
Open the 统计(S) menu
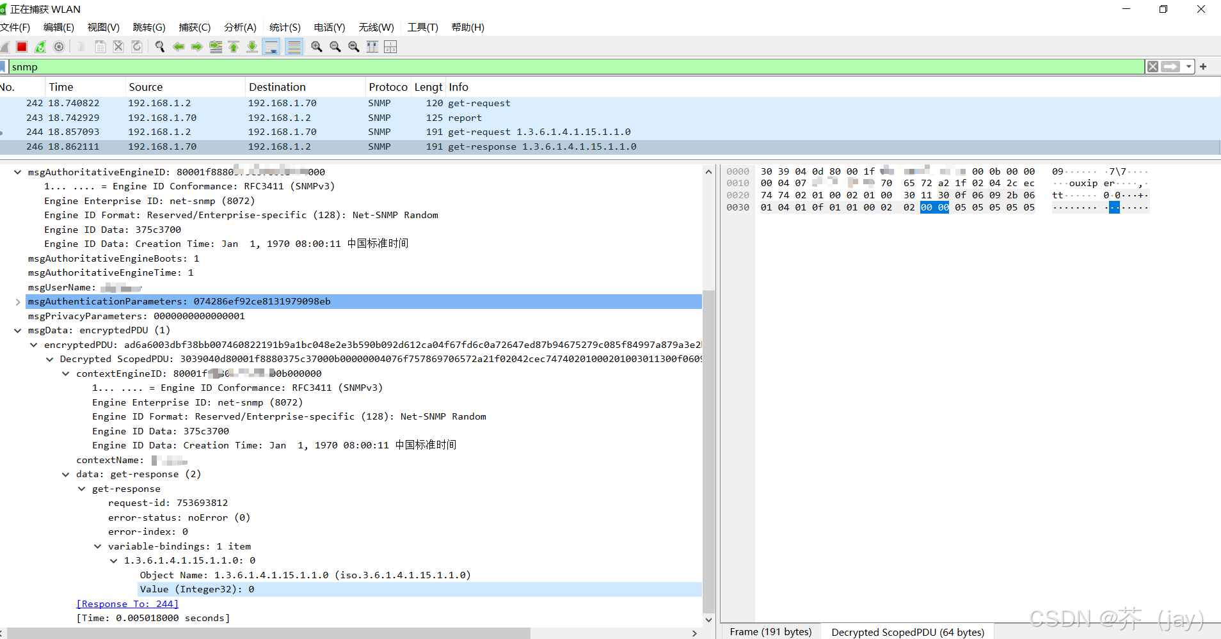[285, 27]
